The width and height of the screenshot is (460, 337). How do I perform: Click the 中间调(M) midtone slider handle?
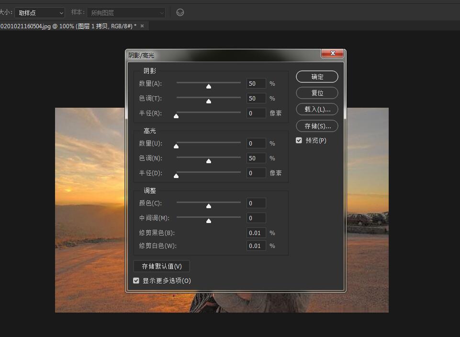pyautogui.click(x=208, y=221)
